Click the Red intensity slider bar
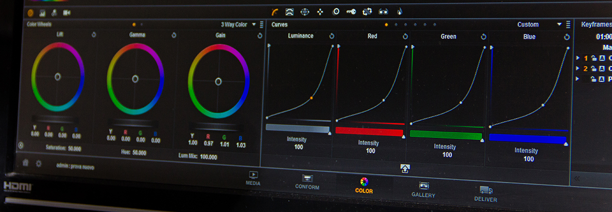 (x=369, y=131)
